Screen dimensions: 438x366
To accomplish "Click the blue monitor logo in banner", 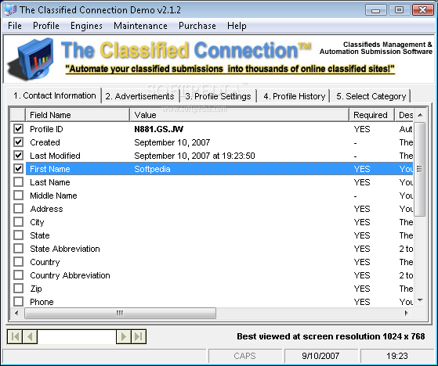I will point(31,59).
